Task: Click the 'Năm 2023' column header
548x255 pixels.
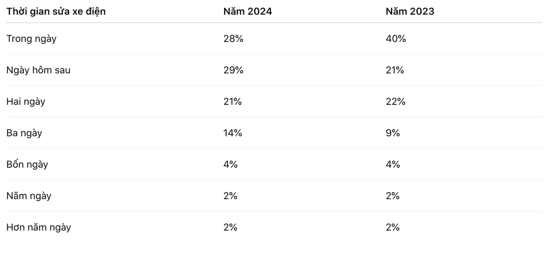Action: point(409,11)
